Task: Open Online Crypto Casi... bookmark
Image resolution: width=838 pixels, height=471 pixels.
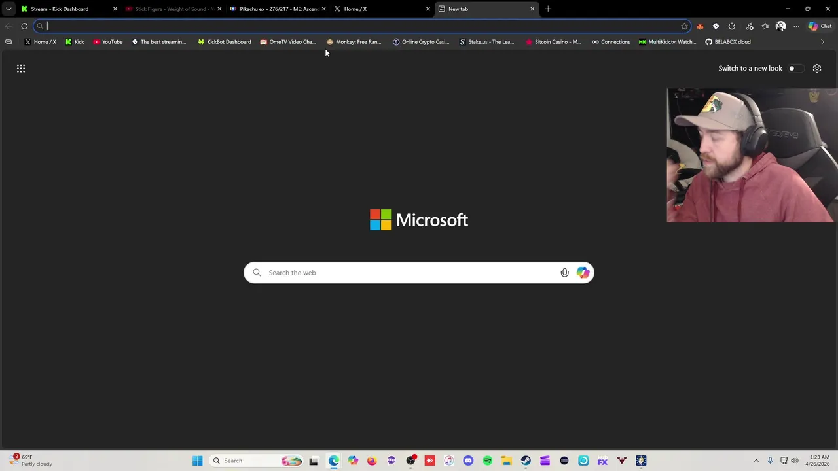Action: click(x=421, y=42)
